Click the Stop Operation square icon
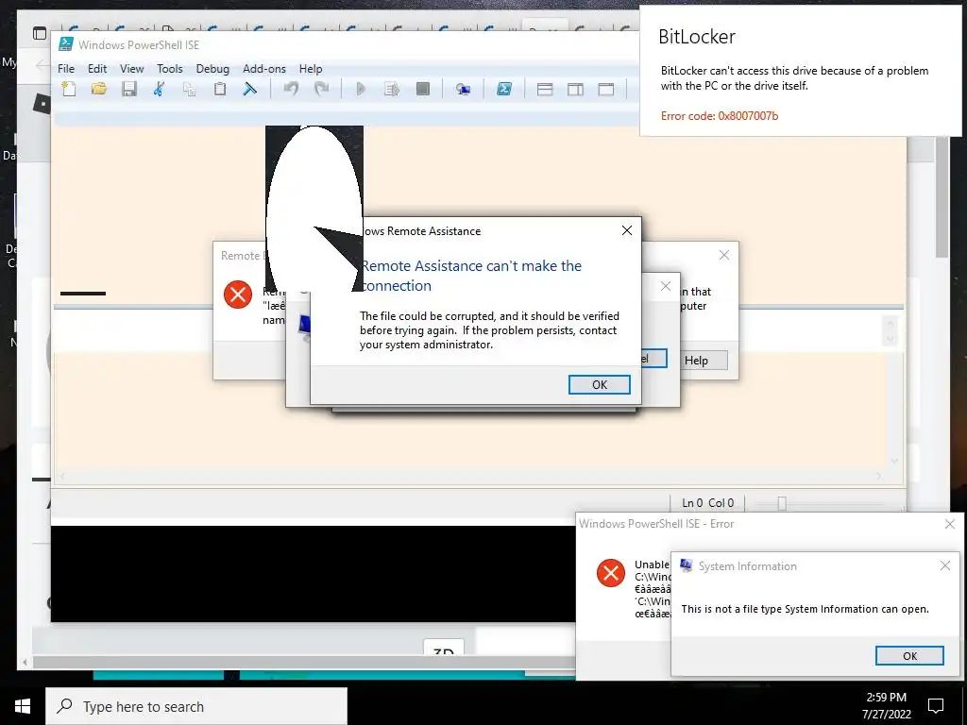This screenshot has height=725, width=967. pos(422,89)
